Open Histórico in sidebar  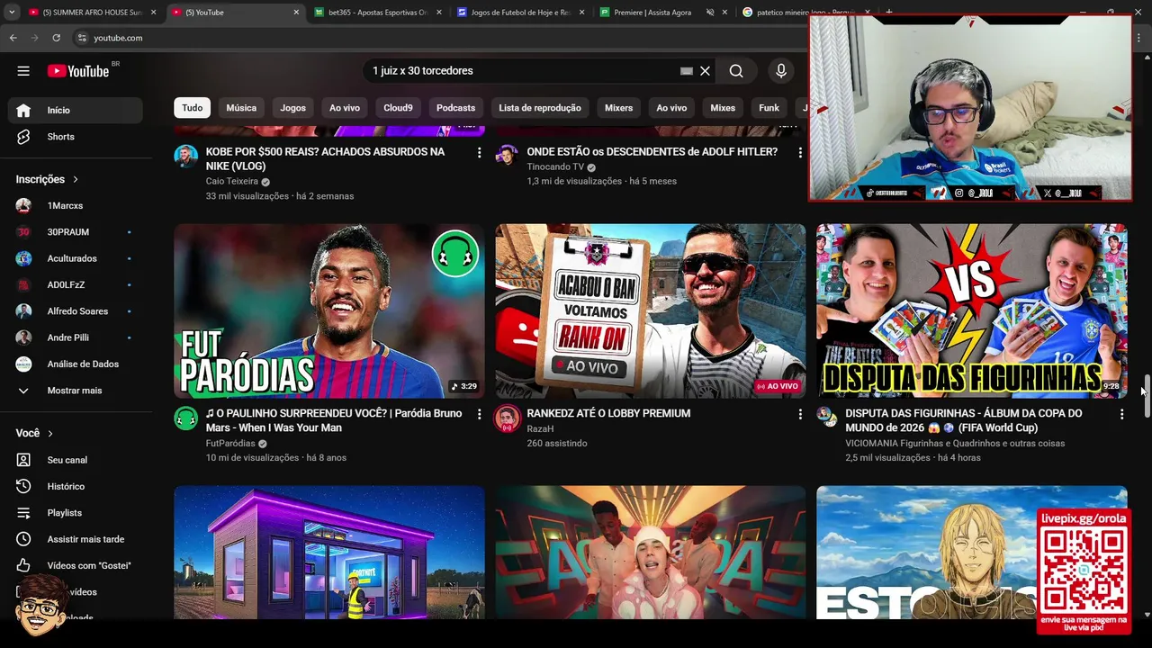tap(75, 486)
